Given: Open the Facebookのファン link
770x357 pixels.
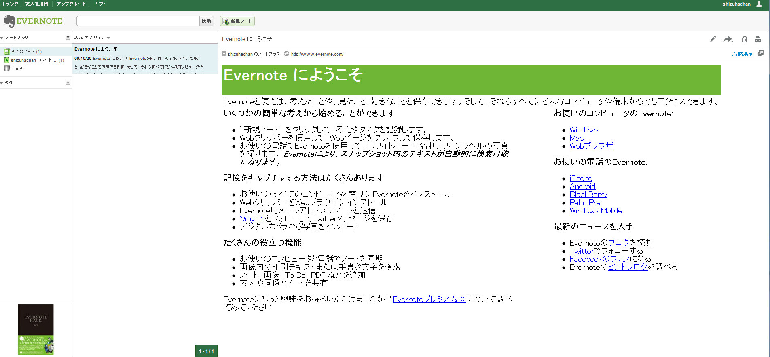Looking at the screenshot, I should [x=600, y=259].
